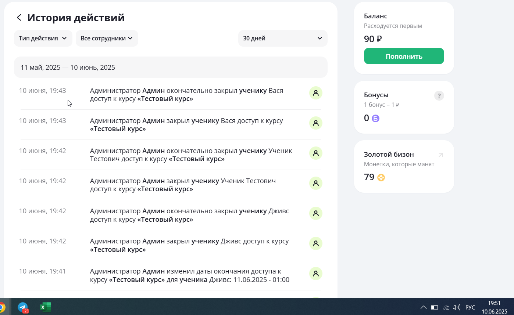Open Telegram from the taskbar
The width and height of the screenshot is (514, 315).
click(23, 307)
